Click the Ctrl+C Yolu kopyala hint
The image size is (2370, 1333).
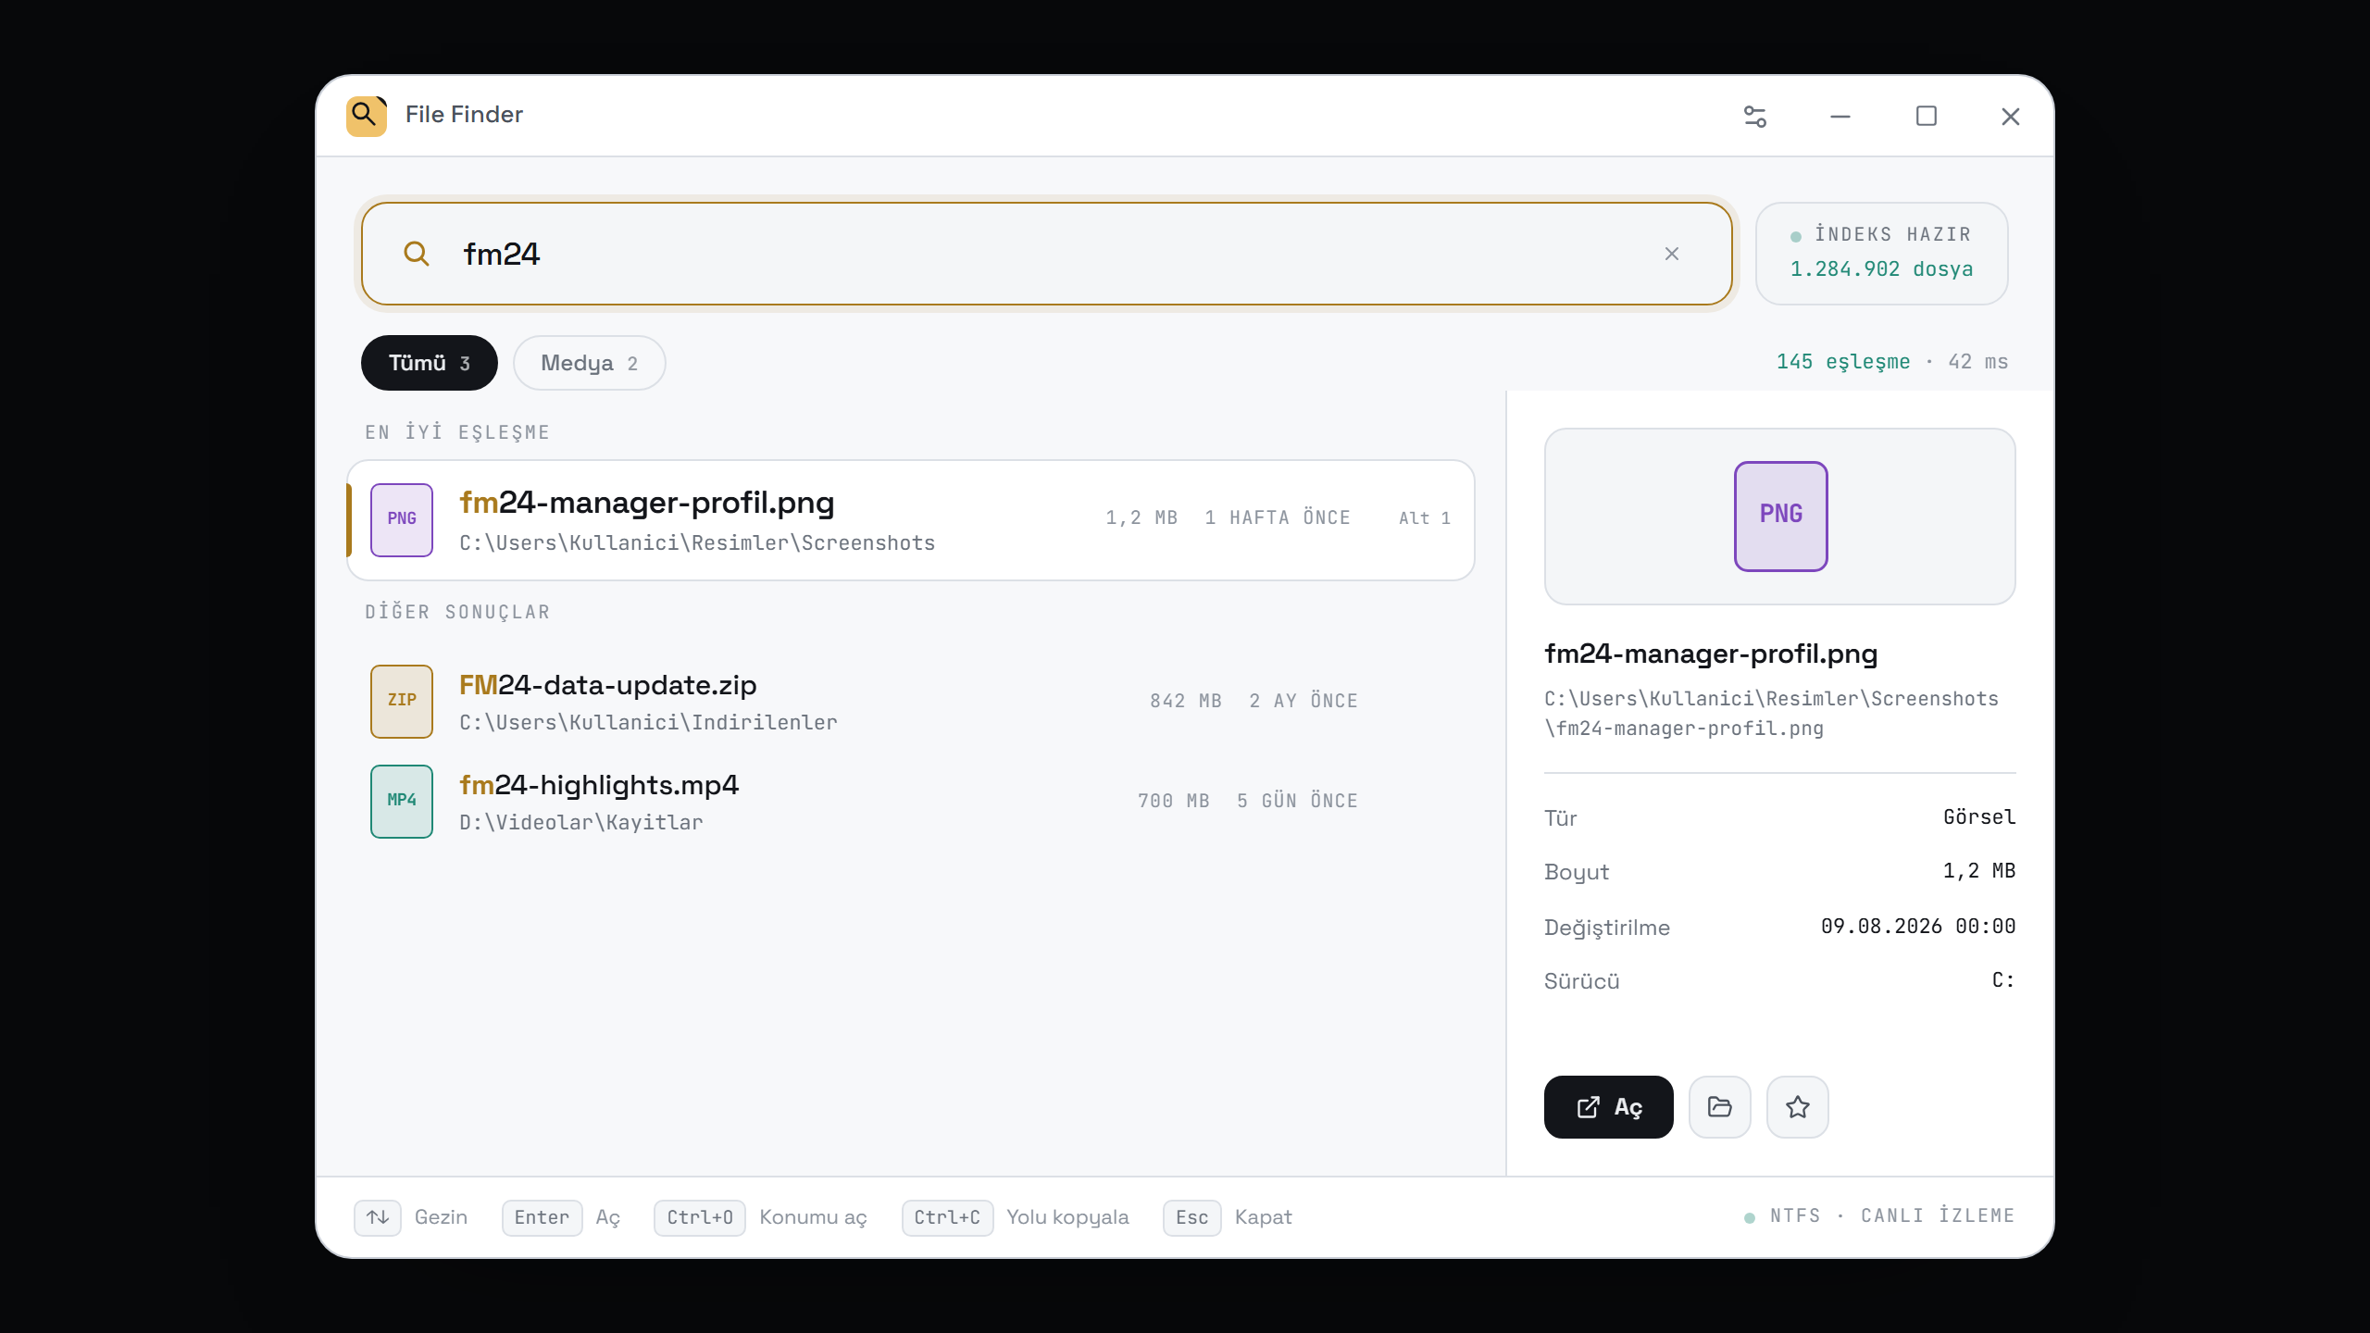[1016, 1217]
